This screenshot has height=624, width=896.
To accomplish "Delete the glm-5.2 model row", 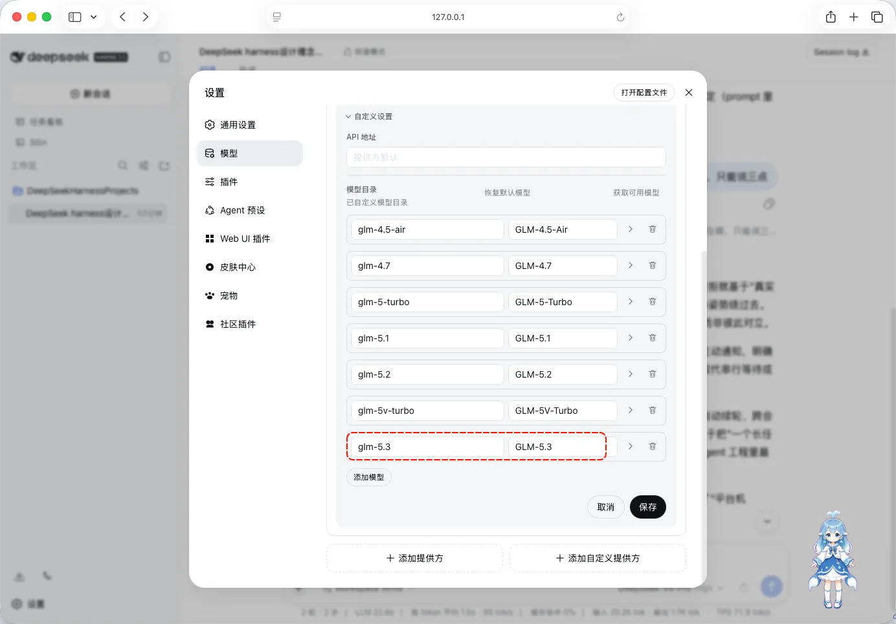I will click(x=653, y=374).
